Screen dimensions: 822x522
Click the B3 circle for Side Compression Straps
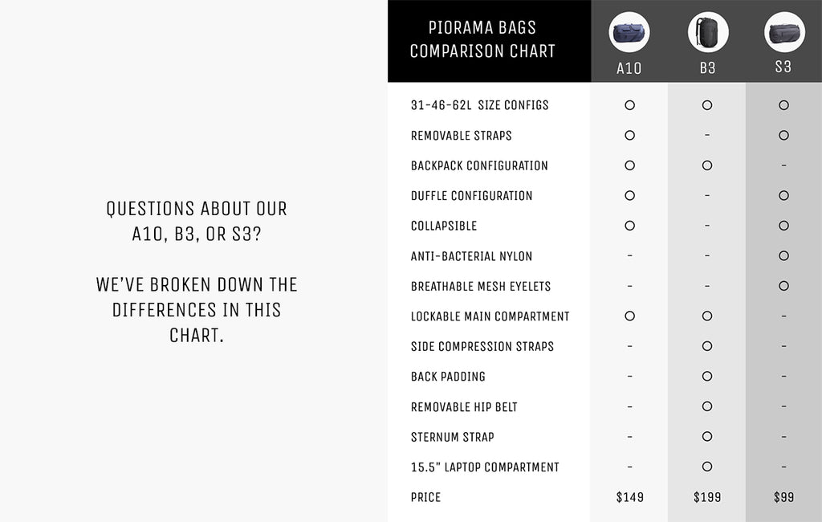click(x=707, y=346)
